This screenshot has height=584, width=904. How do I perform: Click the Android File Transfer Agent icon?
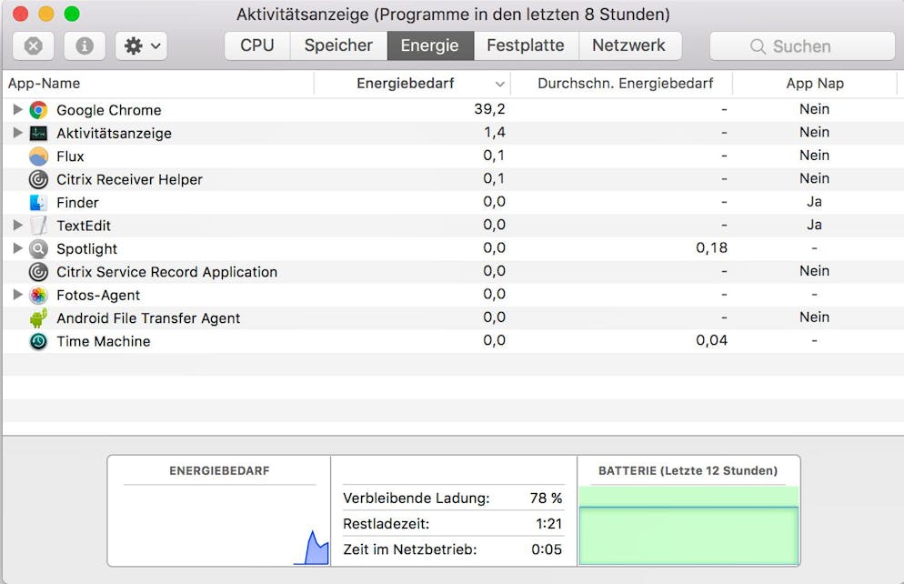(38, 317)
